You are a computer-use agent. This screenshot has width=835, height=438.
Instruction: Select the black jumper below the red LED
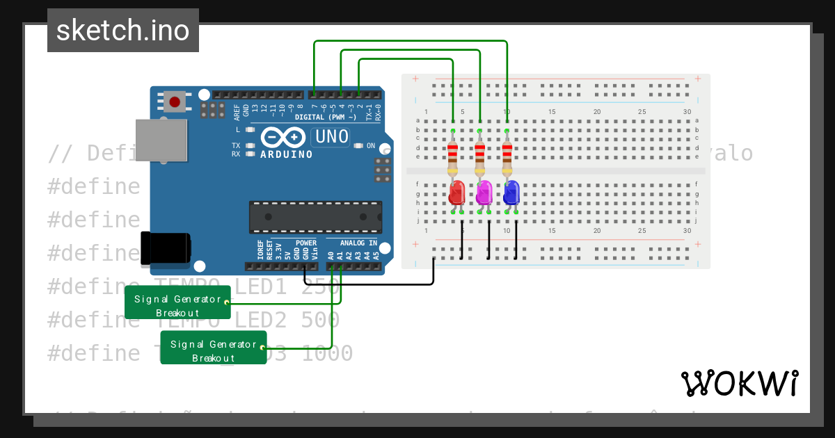(461, 238)
